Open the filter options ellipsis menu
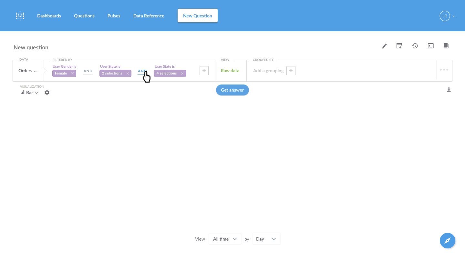This screenshot has height=258, width=465. 444,70
